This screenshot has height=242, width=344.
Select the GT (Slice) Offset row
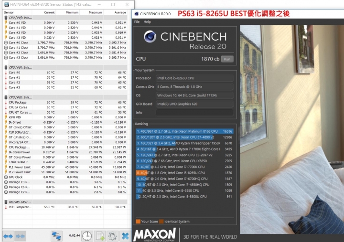[x=65, y=127]
